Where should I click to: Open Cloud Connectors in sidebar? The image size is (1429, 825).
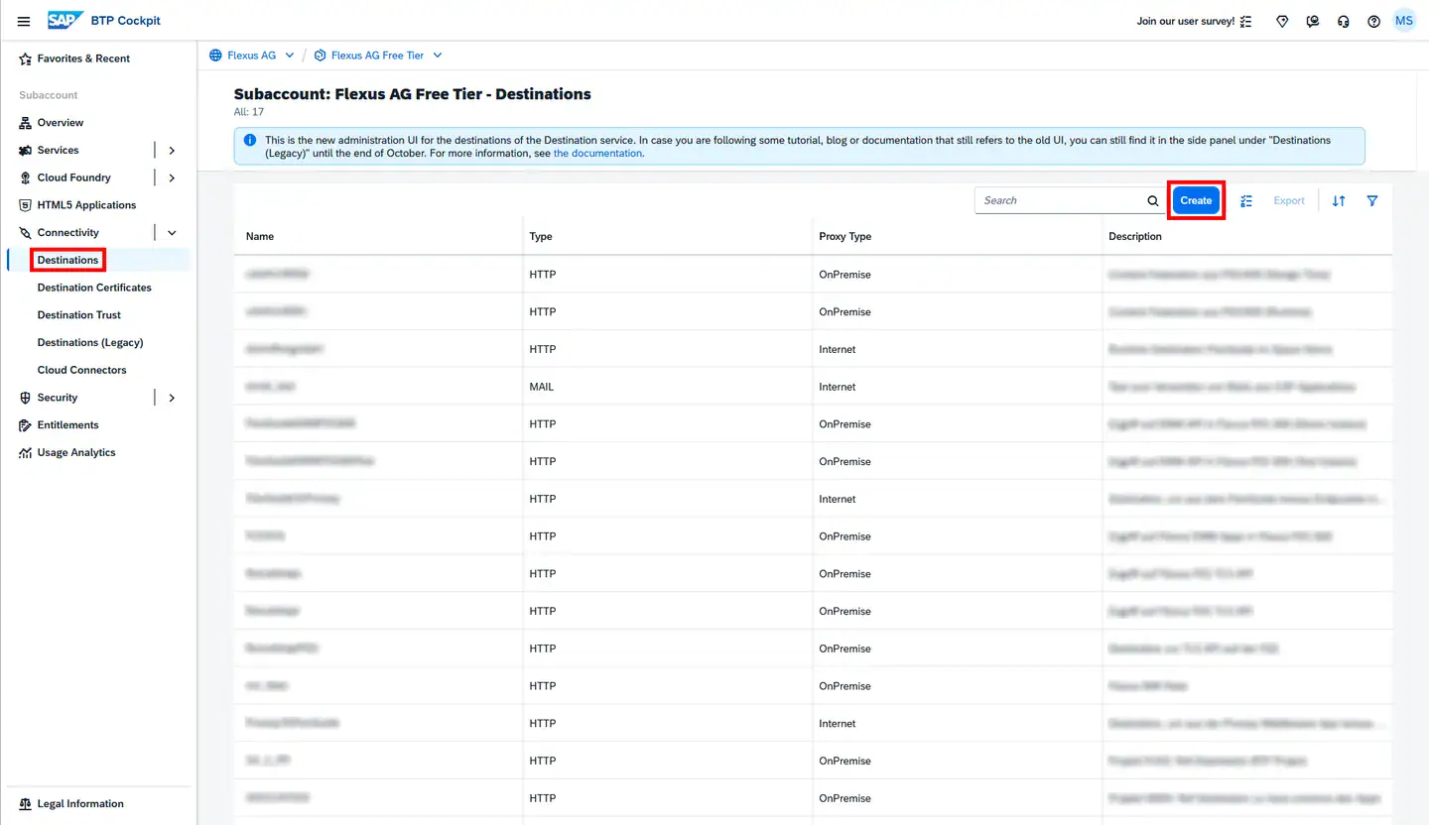point(81,370)
